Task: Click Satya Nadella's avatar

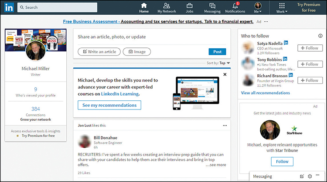Action: [x=248, y=48]
